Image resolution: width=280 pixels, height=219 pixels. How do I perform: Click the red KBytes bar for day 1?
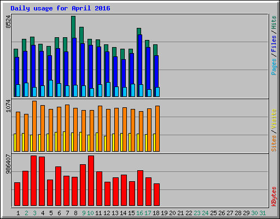[17, 194]
